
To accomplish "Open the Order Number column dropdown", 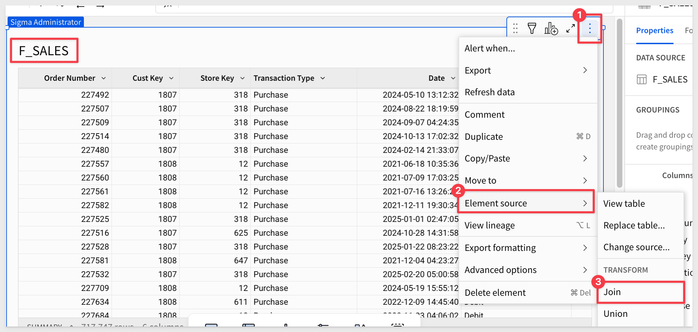I will [104, 78].
